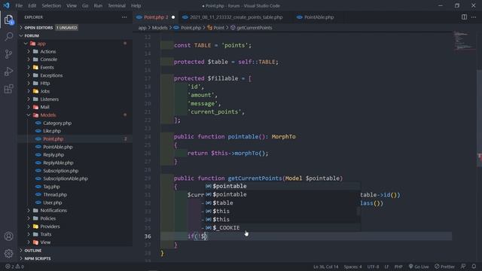This screenshot has height=271, width=482.
Task: Open Like.php in the explorer
Action: click(75, 131)
